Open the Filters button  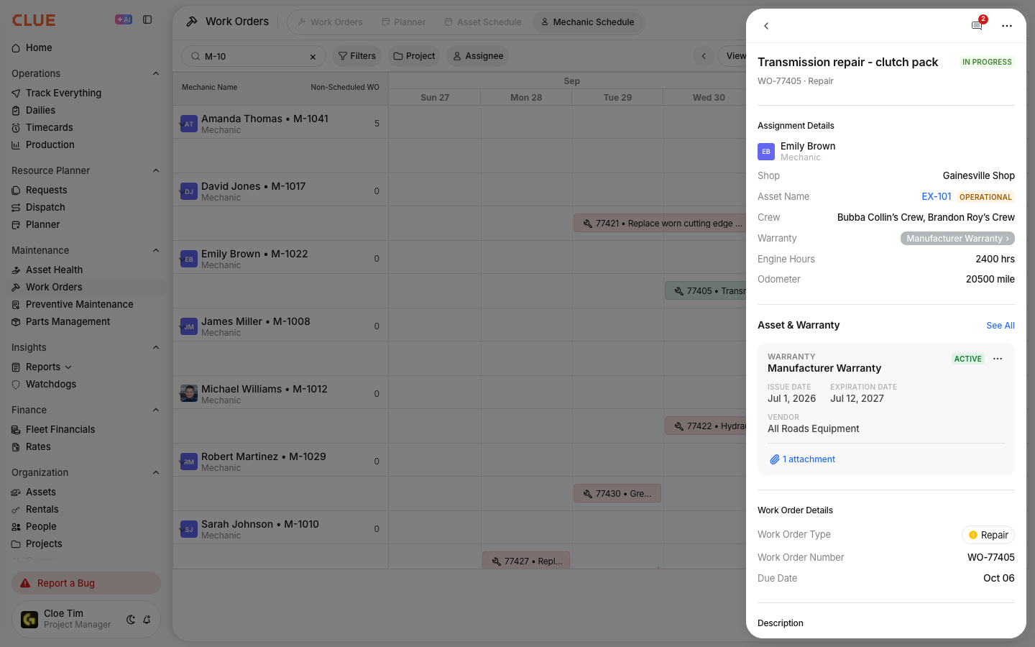(357, 56)
